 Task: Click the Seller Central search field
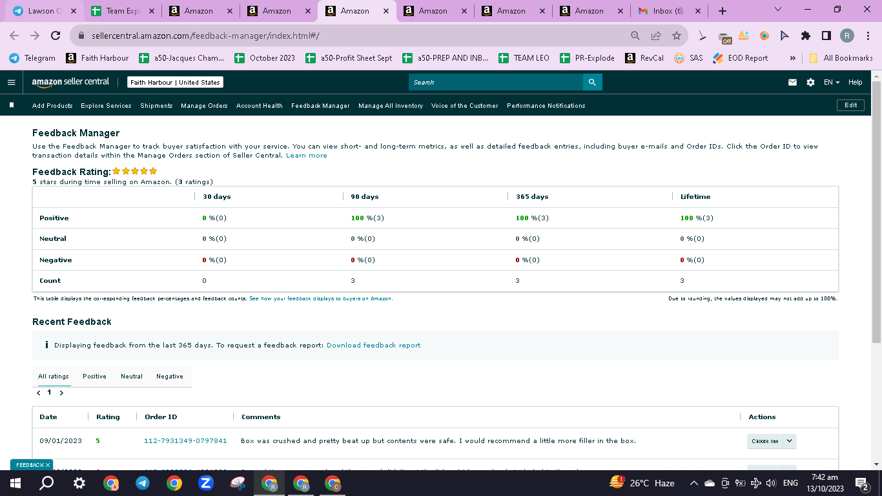point(496,82)
